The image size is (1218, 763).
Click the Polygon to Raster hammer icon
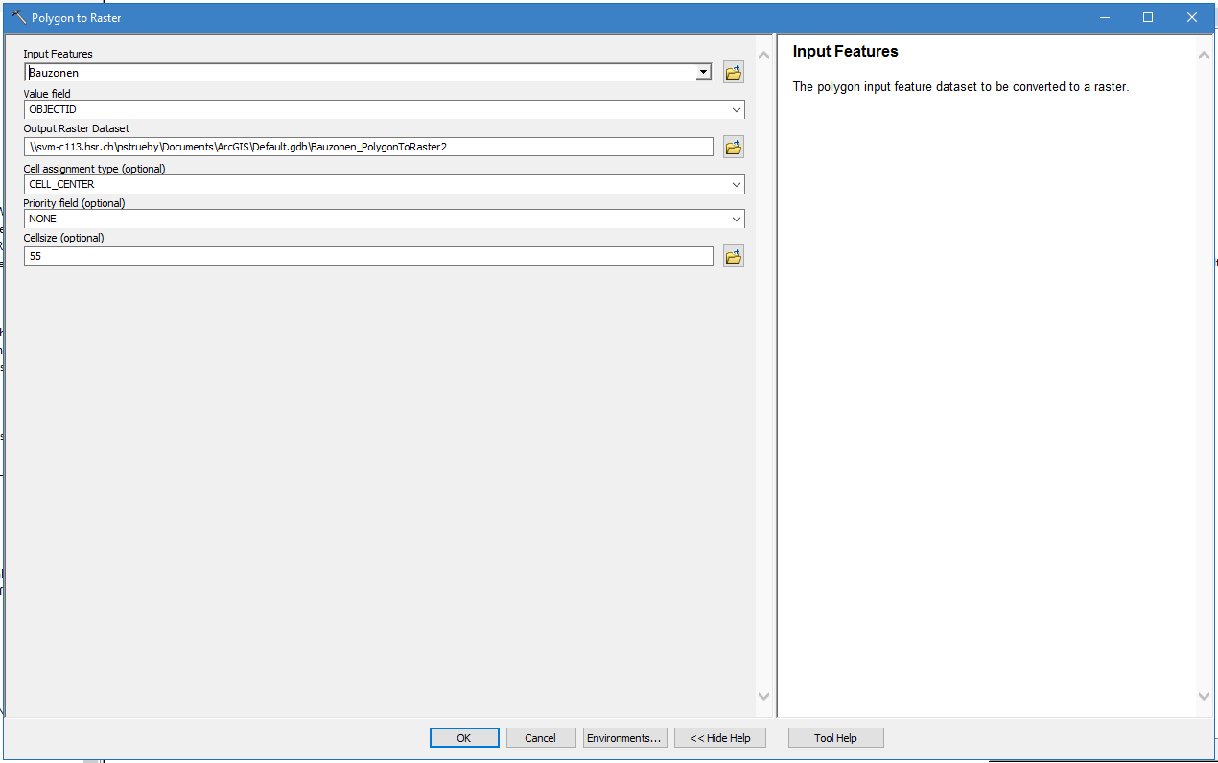tap(18, 17)
